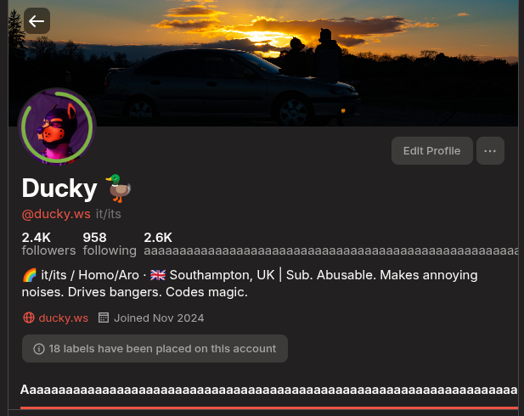Viewport: 524px width, 416px height.
Task: Click the duck emoji next to name
Action: point(119,188)
